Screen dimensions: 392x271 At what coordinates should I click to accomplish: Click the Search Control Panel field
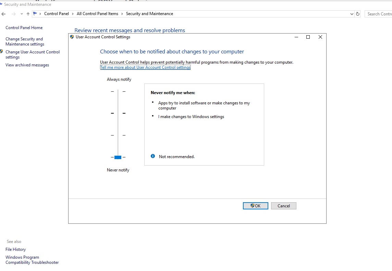[378, 14]
